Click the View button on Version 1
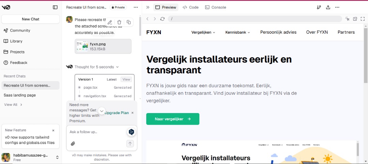The height and width of the screenshot is (164, 368). pyautogui.click(x=126, y=79)
